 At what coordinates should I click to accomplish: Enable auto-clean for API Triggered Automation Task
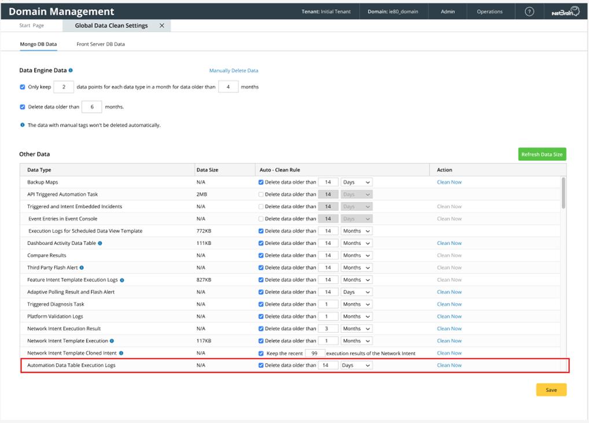(x=261, y=195)
